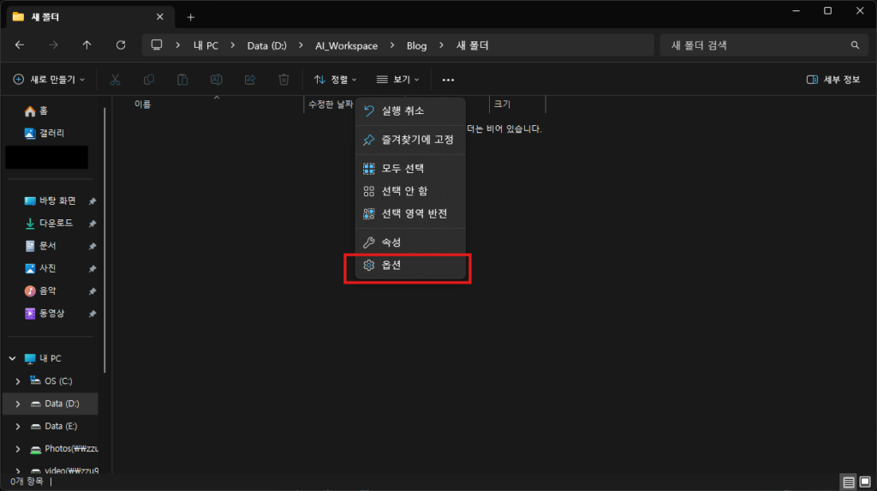This screenshot has width=877, height=491.
Task: Open chevron after 내 PC in address bar
Action: click(233, 45)
